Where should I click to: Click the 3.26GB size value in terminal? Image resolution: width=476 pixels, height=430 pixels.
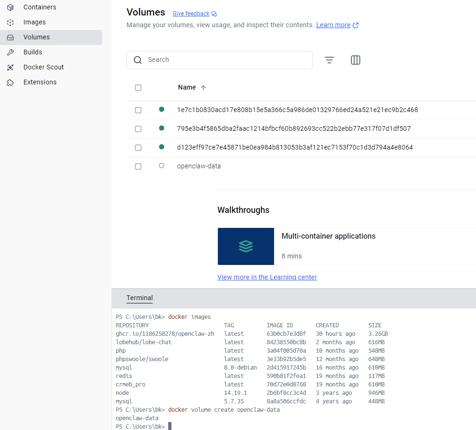[378, 334]
